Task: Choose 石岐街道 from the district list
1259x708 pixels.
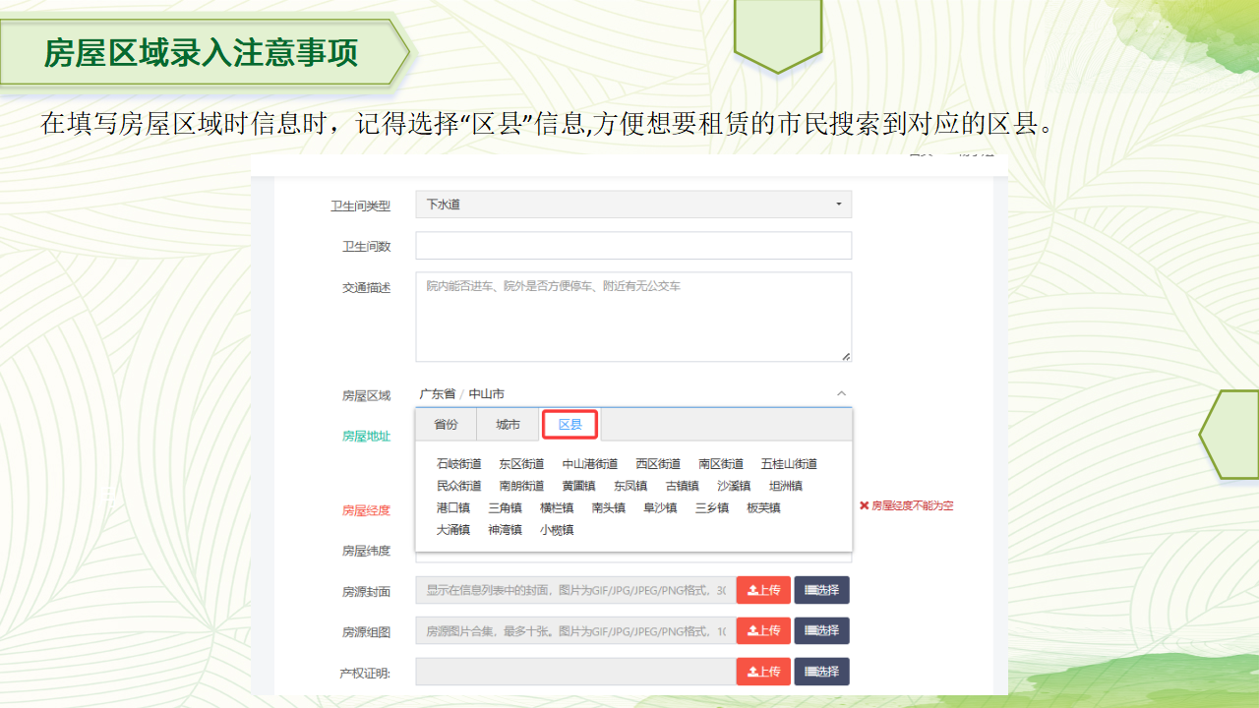Action: click(x=459, y=464)
